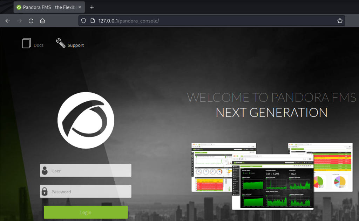Open a new browser tab
Viewport: 359px width, 221px height.
coord(92,7)
